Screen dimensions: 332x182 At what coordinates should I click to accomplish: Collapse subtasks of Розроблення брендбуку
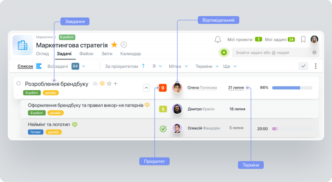(146, 88)
